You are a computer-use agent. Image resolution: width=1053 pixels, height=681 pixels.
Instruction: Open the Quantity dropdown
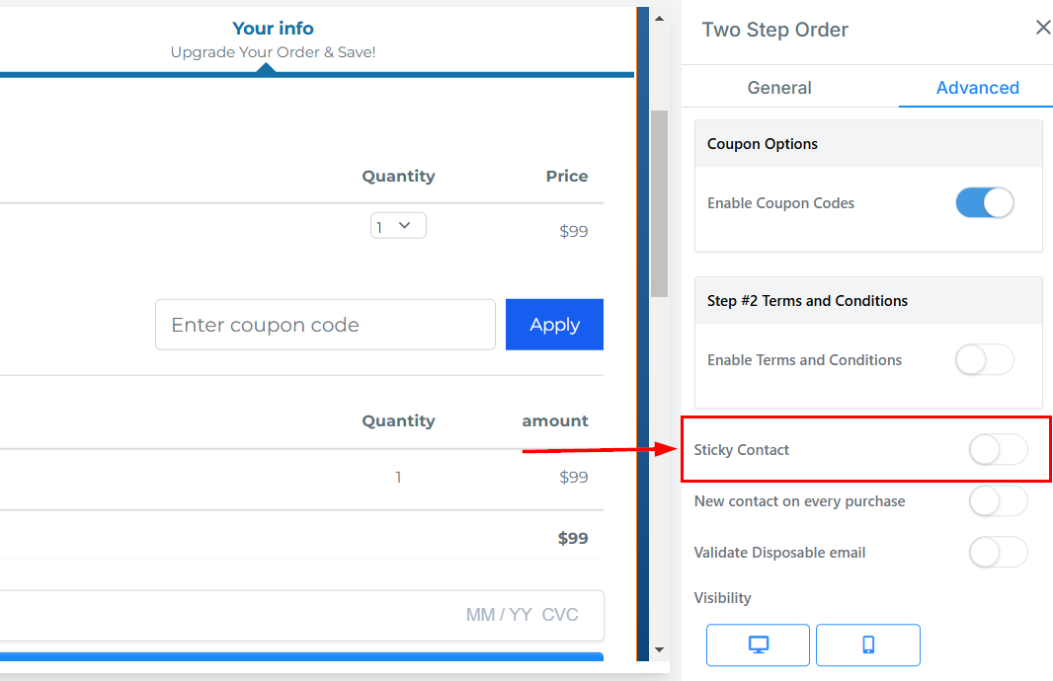point(398,226)
